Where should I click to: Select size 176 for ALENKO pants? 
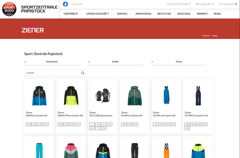(x=187, y=128)
